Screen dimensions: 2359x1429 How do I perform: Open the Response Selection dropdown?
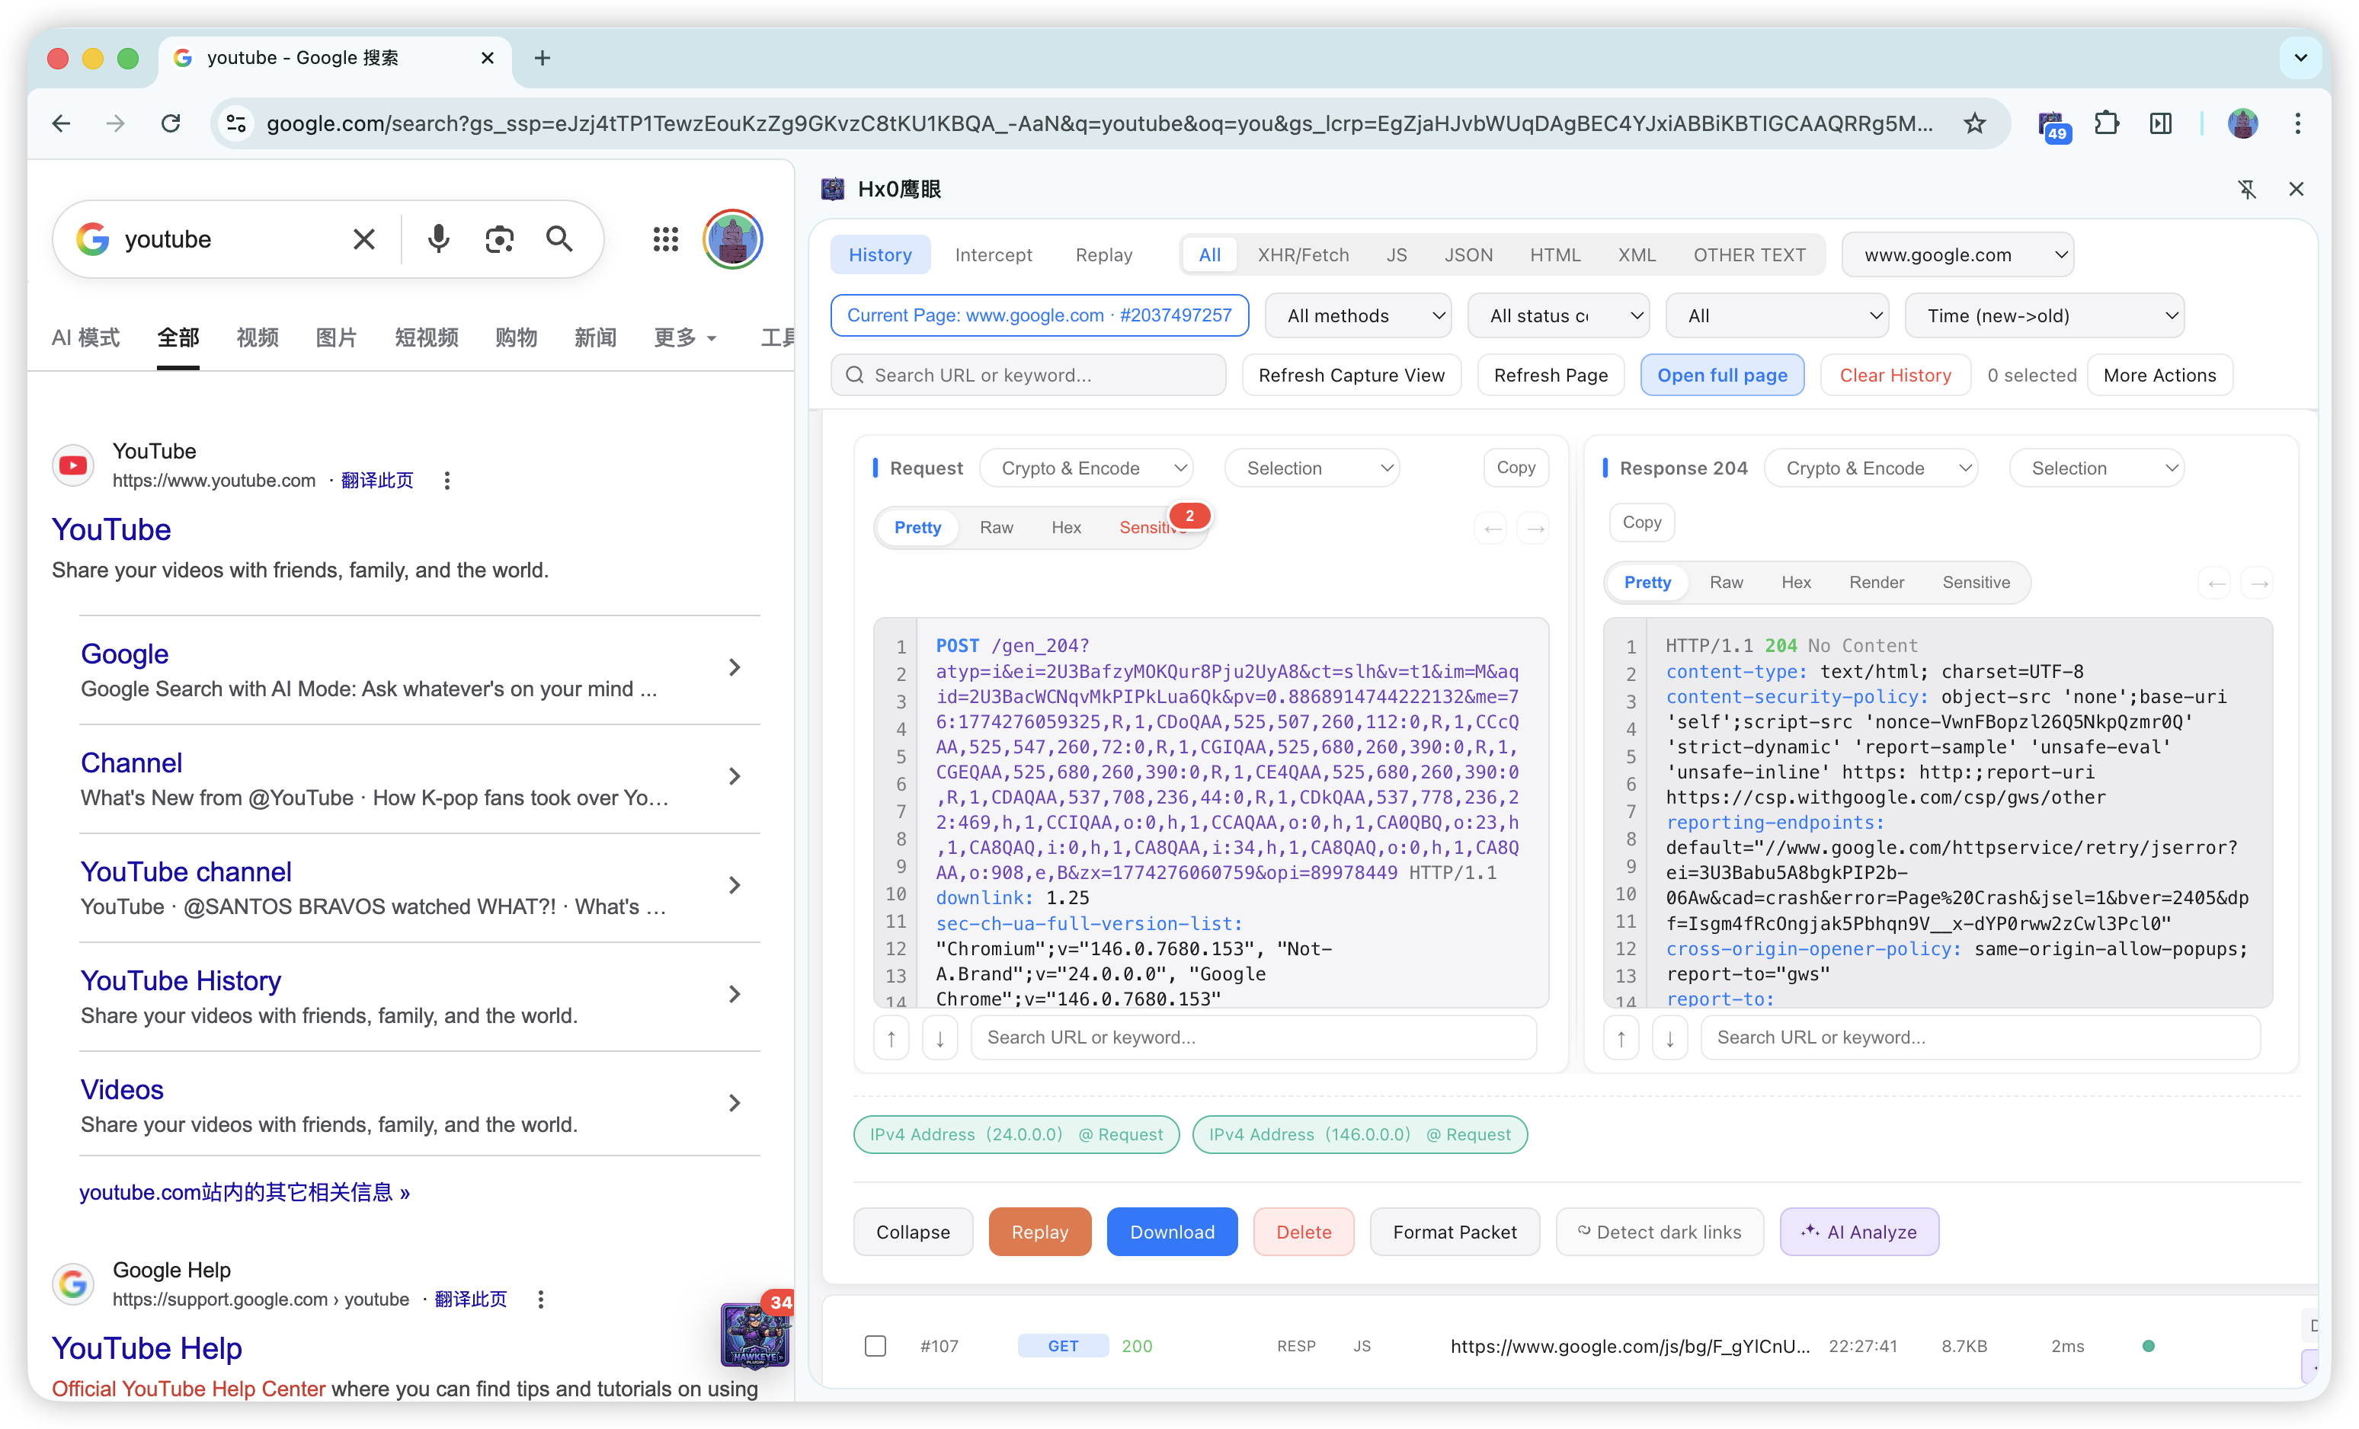tap(2097, 468)
